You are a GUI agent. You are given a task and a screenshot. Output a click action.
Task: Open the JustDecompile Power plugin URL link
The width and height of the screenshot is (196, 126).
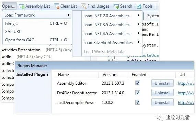click(186, 103)
